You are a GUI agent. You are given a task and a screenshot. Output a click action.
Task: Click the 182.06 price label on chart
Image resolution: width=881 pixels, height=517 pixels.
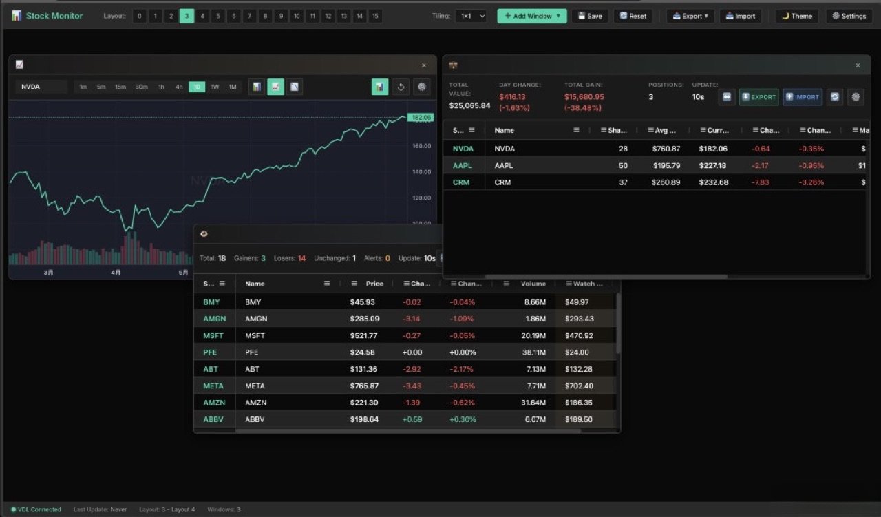[x=420, y=118]
